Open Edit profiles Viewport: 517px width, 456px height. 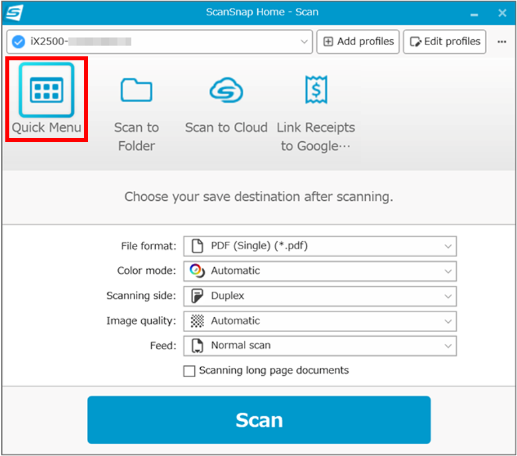point(445,42)
